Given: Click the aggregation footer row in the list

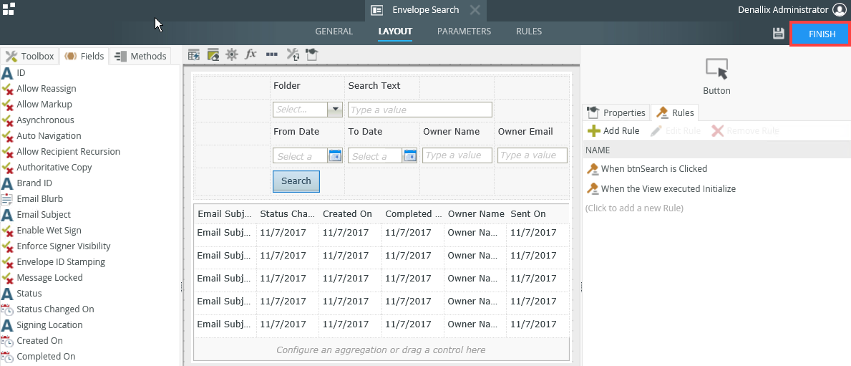Looking at the screenshot, I should click(x=381, y=350).
